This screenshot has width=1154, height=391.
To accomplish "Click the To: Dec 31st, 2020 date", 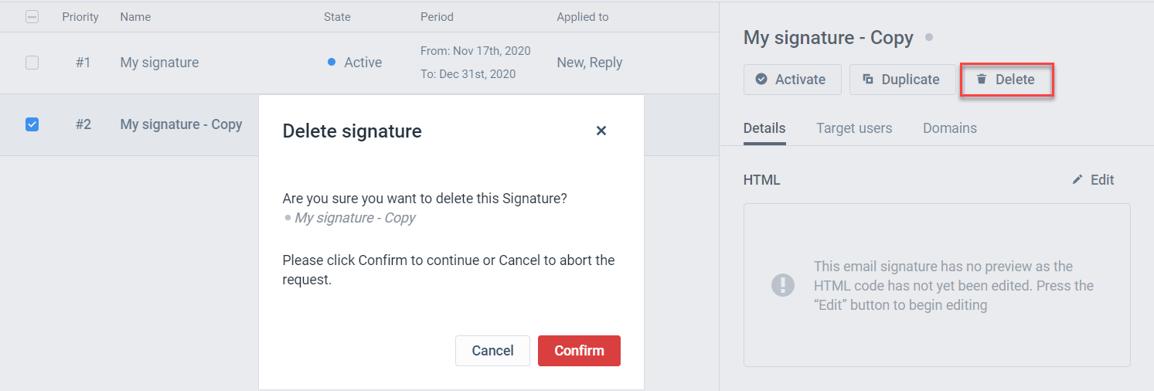I will pos(468,74).
